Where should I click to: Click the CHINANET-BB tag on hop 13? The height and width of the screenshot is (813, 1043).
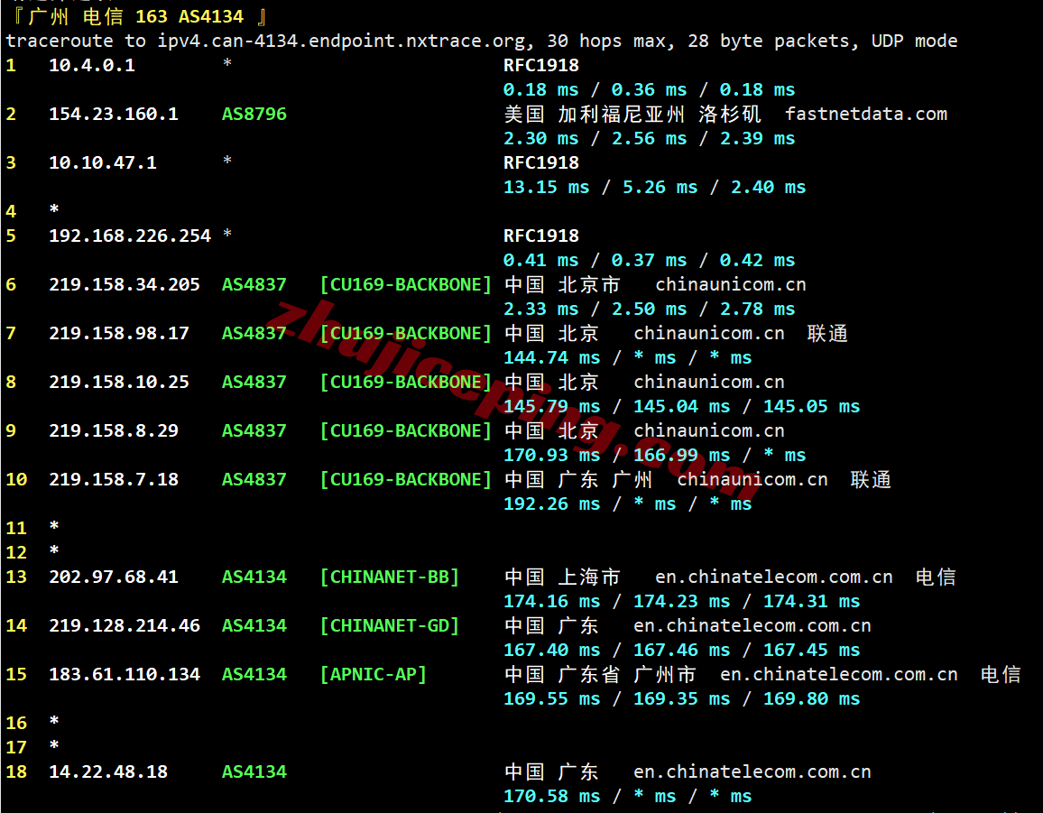[x=390, y=577]
